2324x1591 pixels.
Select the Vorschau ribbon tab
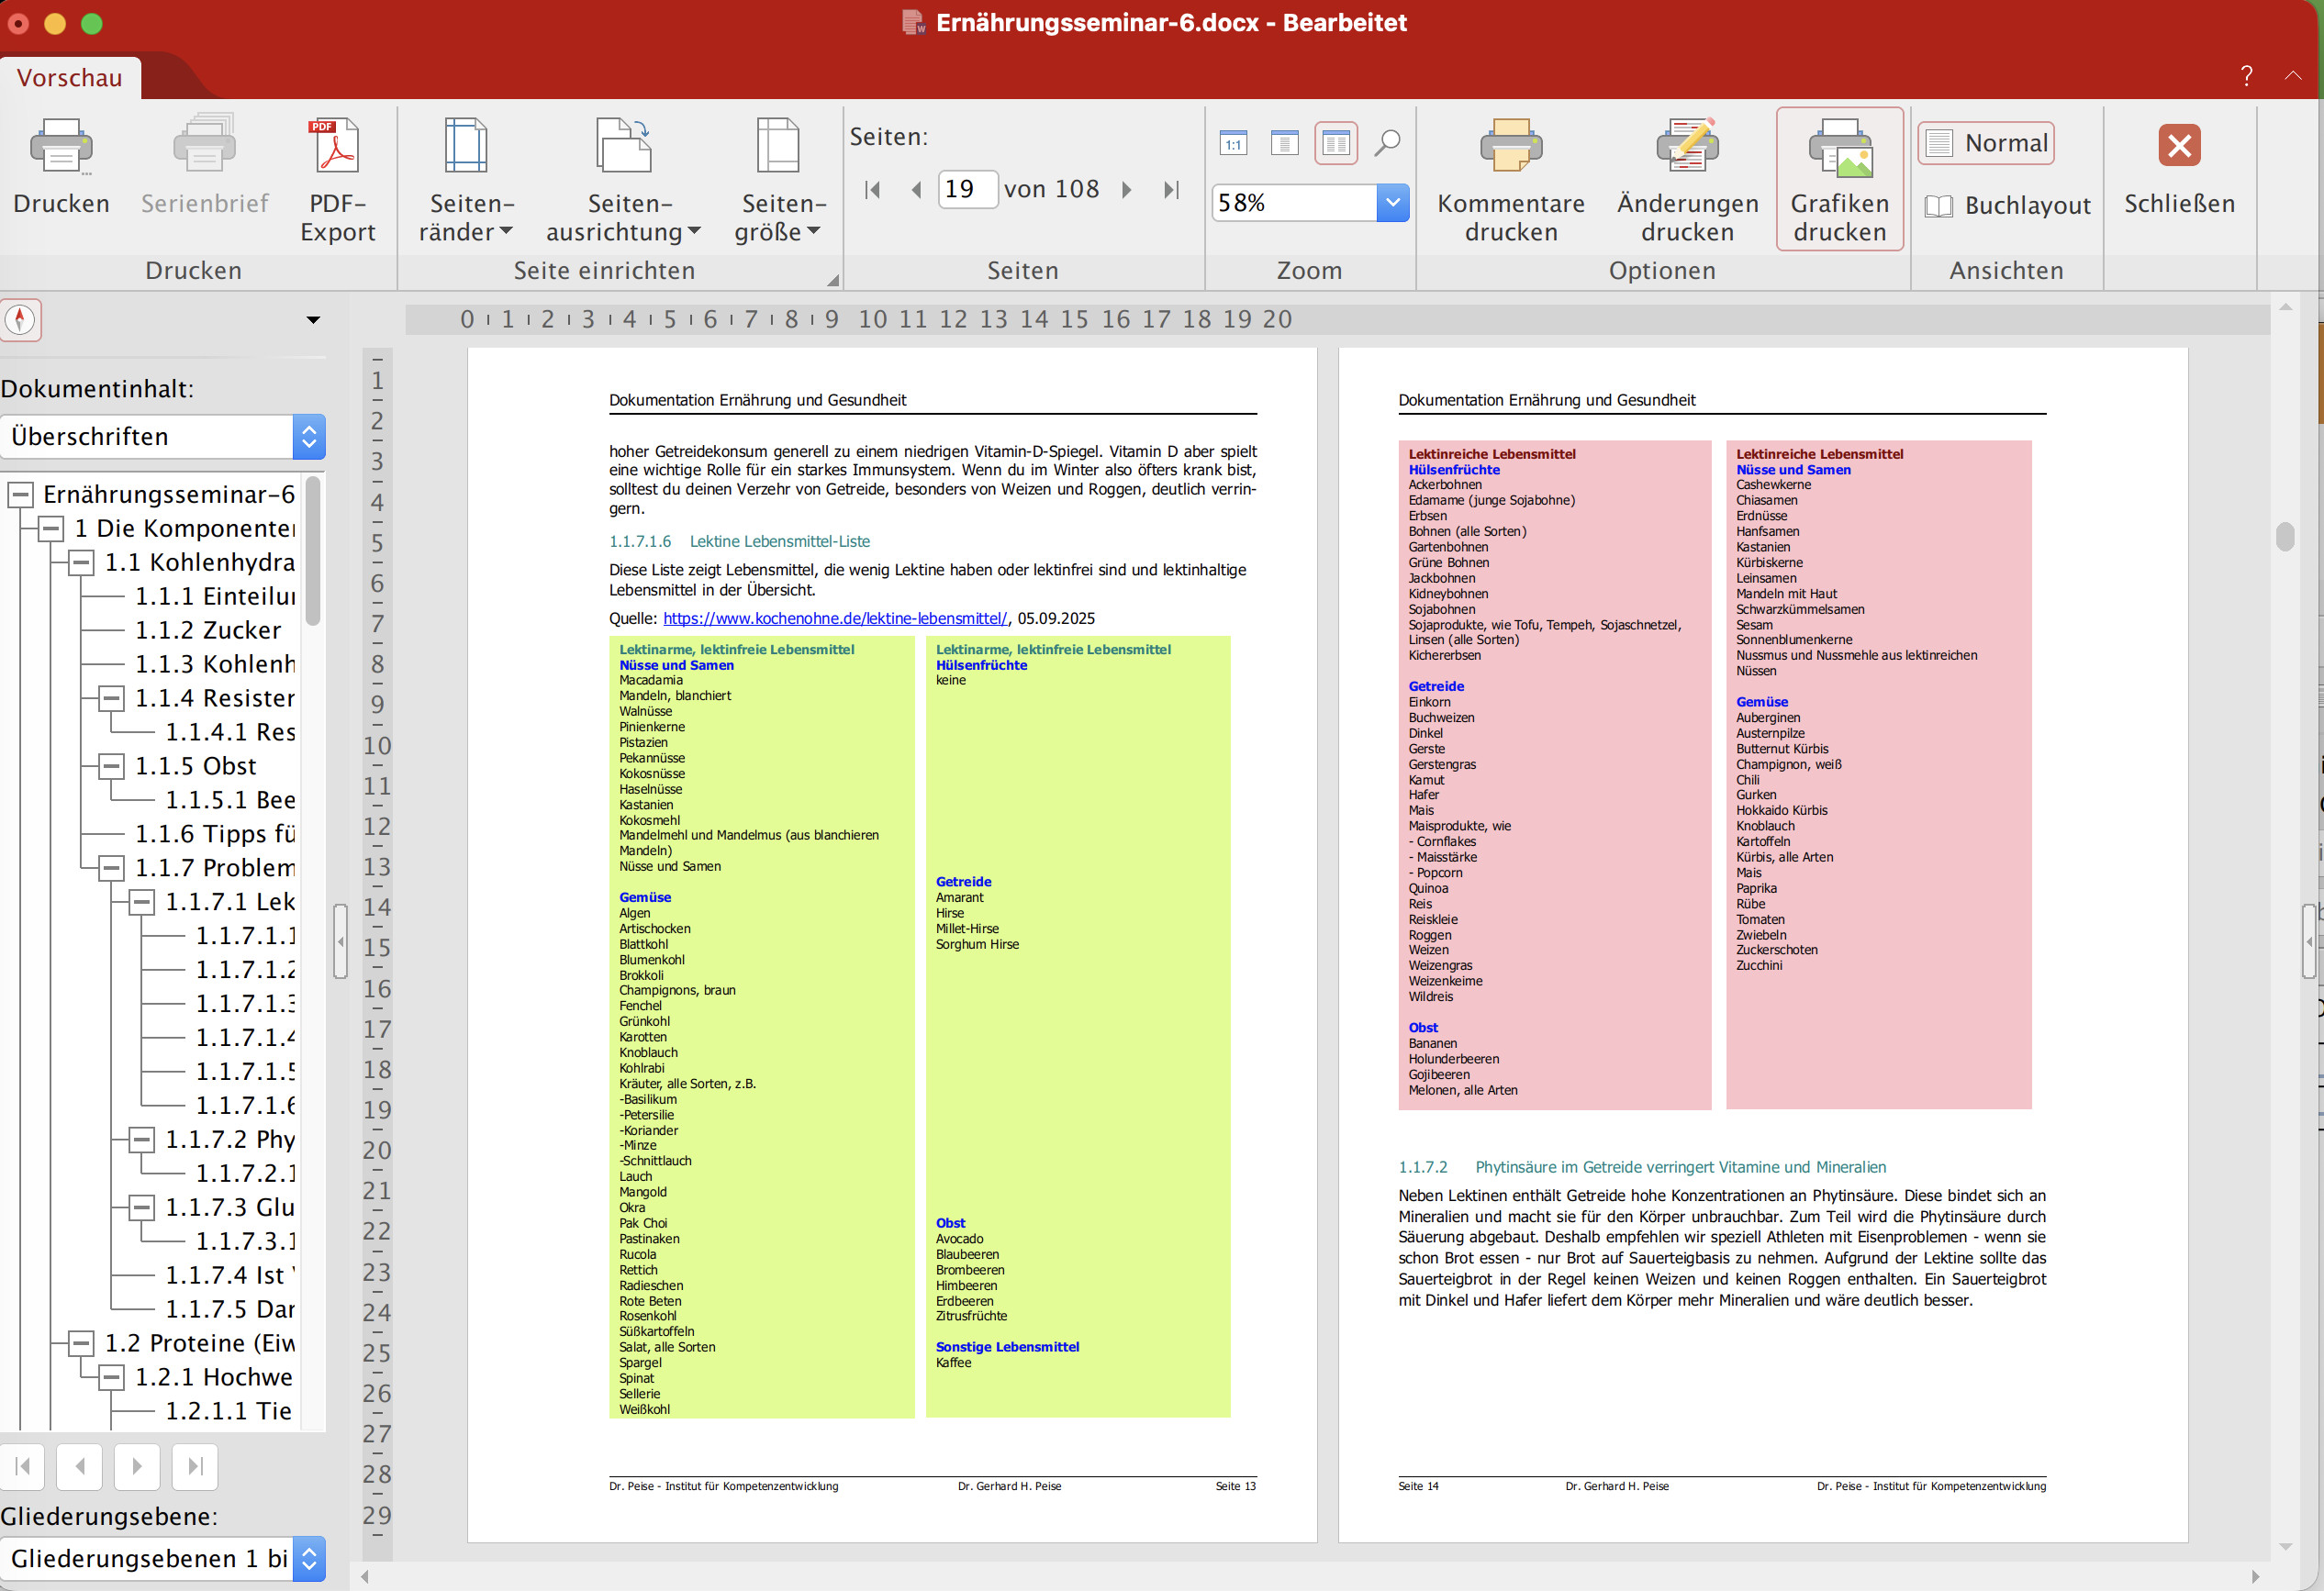[x=70, y=78]
